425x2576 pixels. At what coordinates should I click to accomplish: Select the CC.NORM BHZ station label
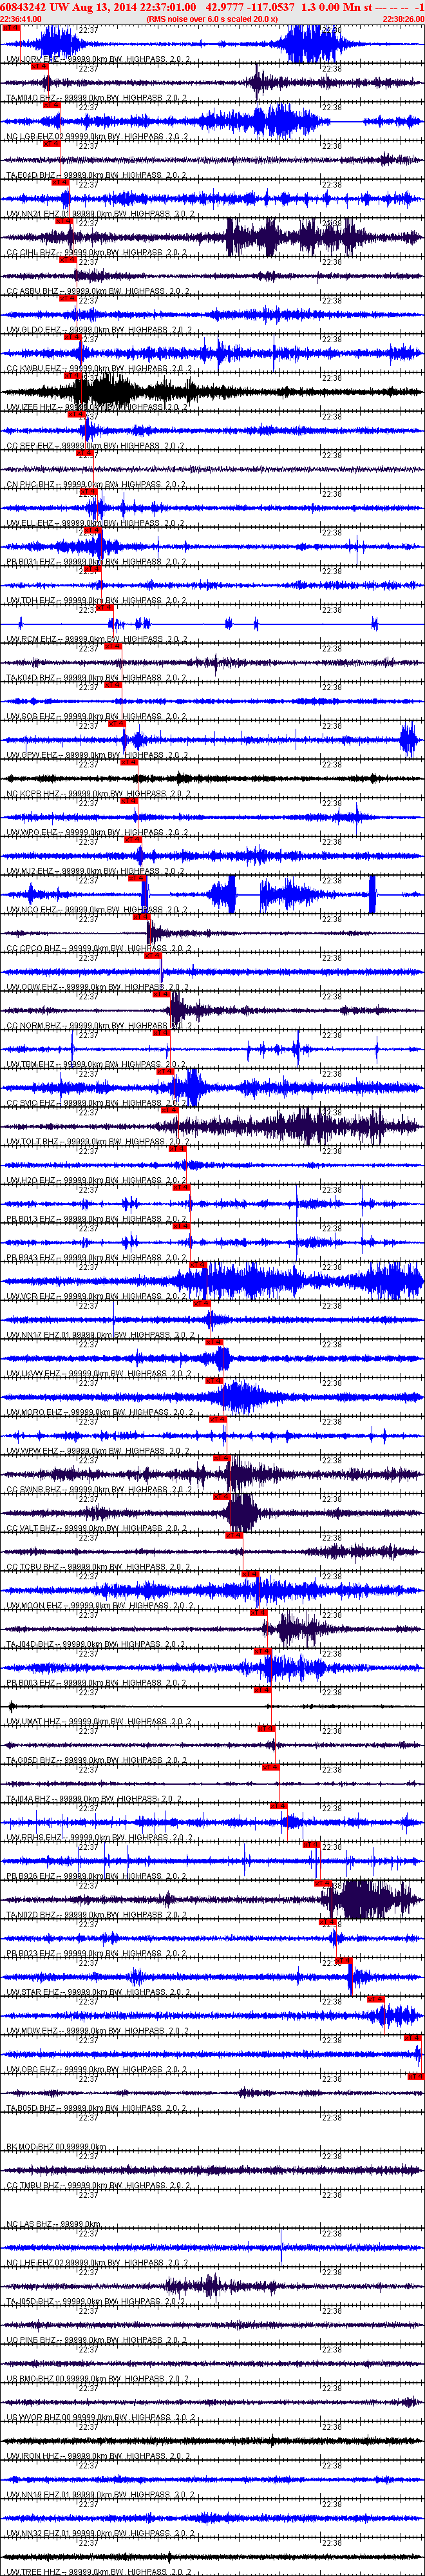pyautogui.click(x=98, y=1026)
